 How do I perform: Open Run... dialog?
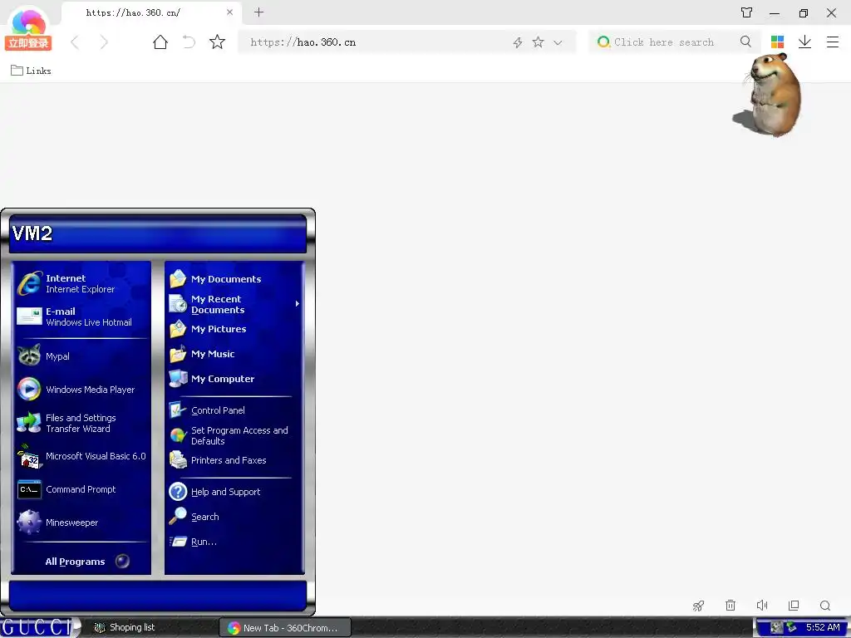coord(234,542)
